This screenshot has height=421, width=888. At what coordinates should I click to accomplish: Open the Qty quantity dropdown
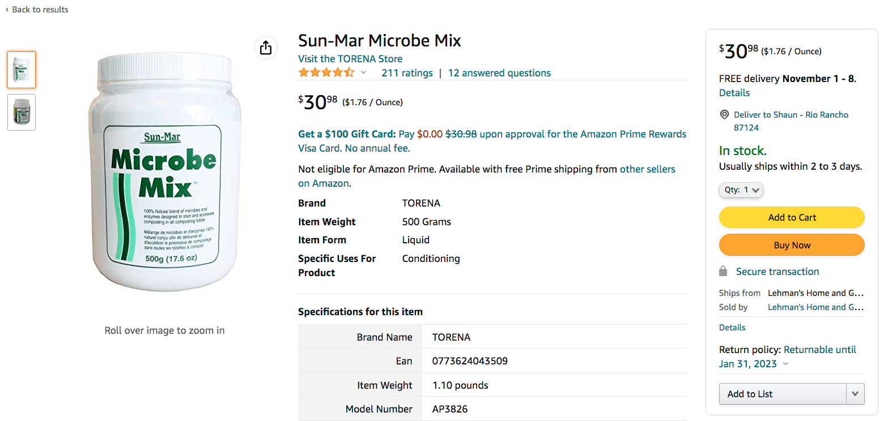click(741, 190)
